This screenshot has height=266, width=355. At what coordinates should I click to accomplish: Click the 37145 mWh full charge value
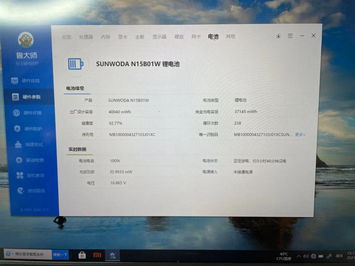(x=246, y=112)
